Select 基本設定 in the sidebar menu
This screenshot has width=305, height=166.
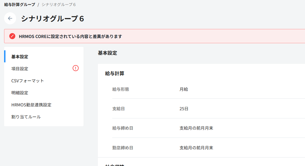point(20,57)
